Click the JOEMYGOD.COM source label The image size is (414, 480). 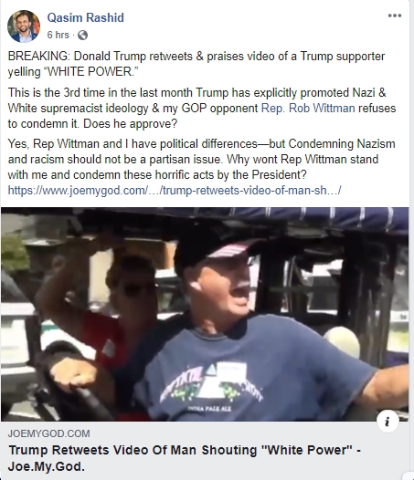click(x=48, y=433)
